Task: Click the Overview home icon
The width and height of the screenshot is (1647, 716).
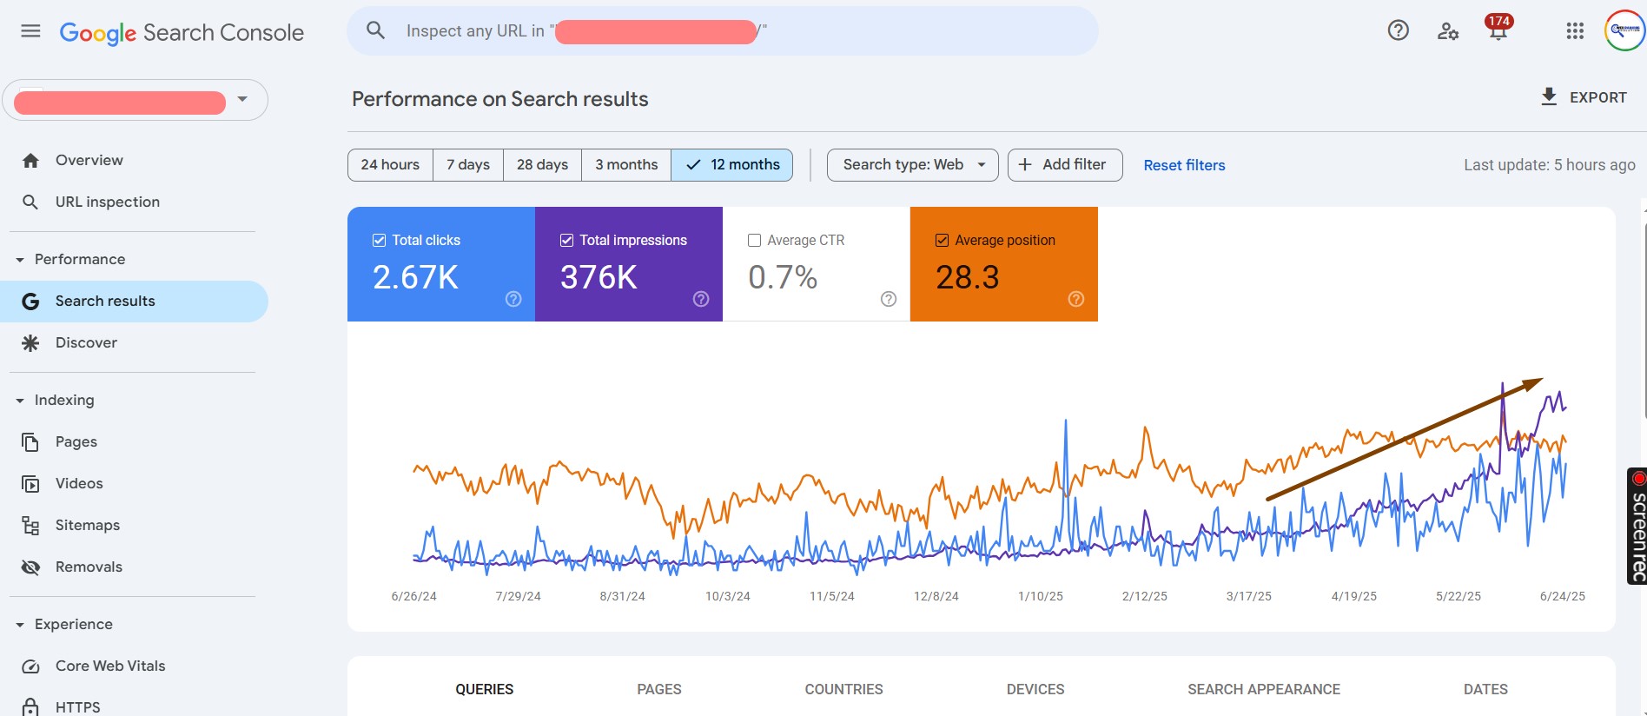Action: click(x=31, y=161)
